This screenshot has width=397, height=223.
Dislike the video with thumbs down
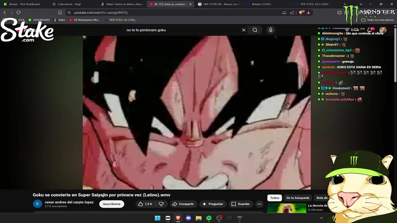click(161, 204)
